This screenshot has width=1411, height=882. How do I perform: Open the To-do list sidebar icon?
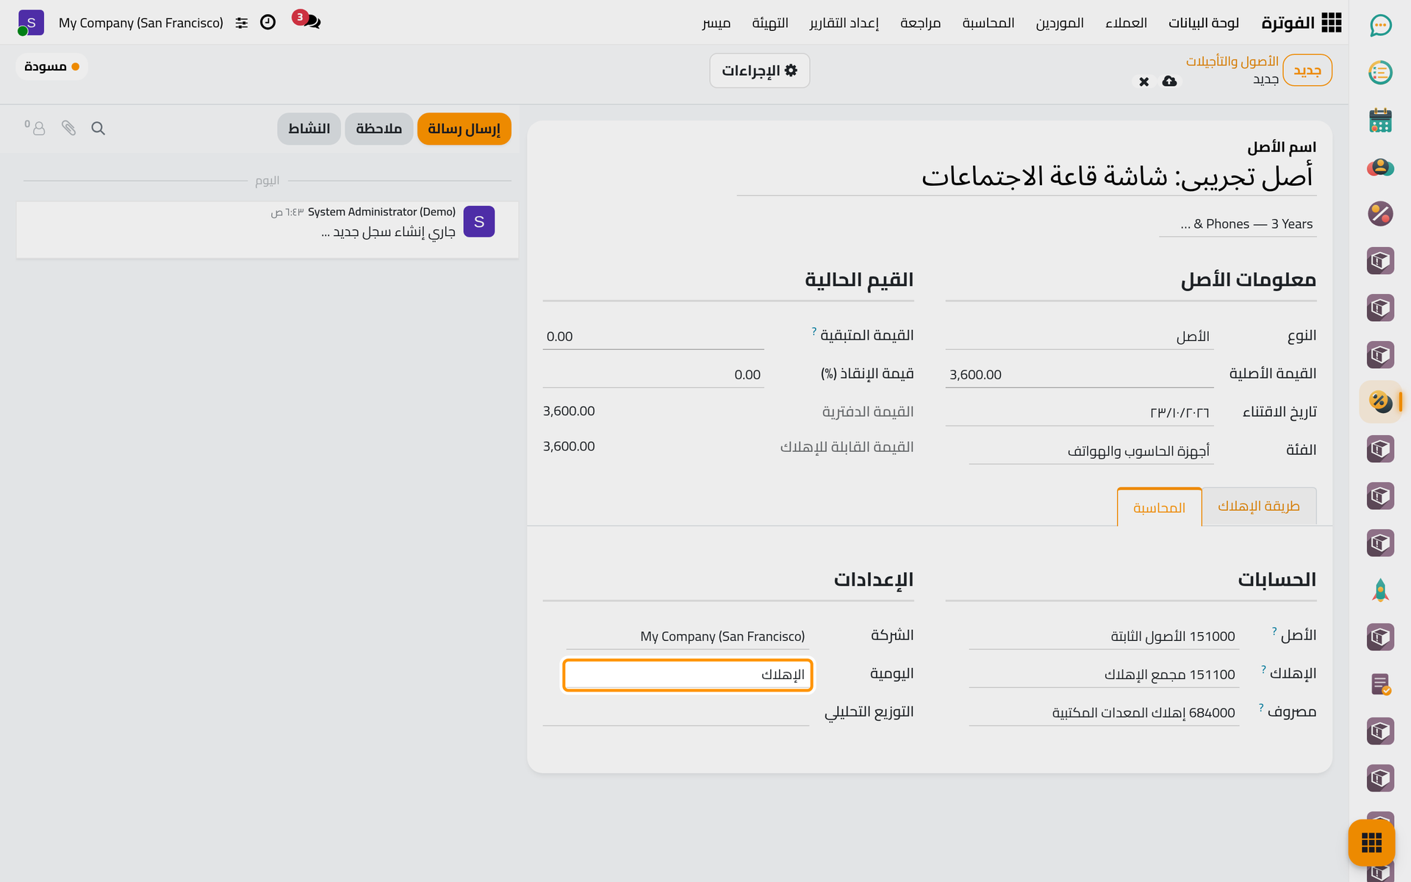[1380, 73]
